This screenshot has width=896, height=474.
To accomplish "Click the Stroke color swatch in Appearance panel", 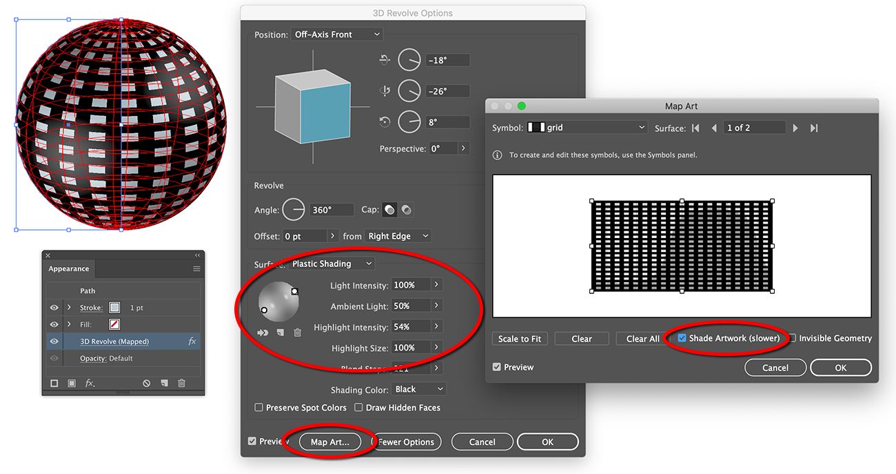I will pos(114,307).
